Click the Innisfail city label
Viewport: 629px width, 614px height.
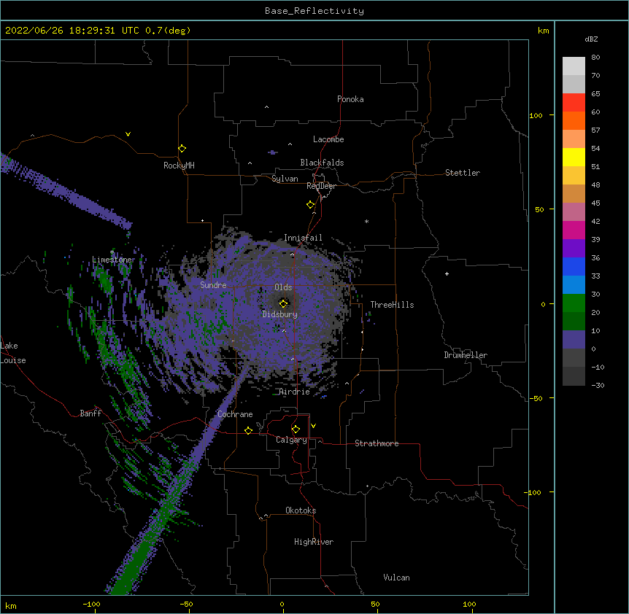click(303, 238)
